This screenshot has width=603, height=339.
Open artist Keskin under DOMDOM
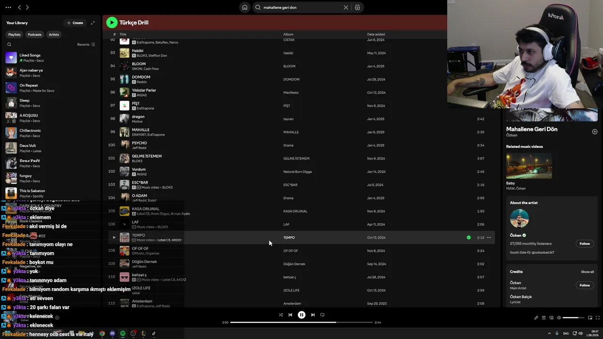[142, 82]
